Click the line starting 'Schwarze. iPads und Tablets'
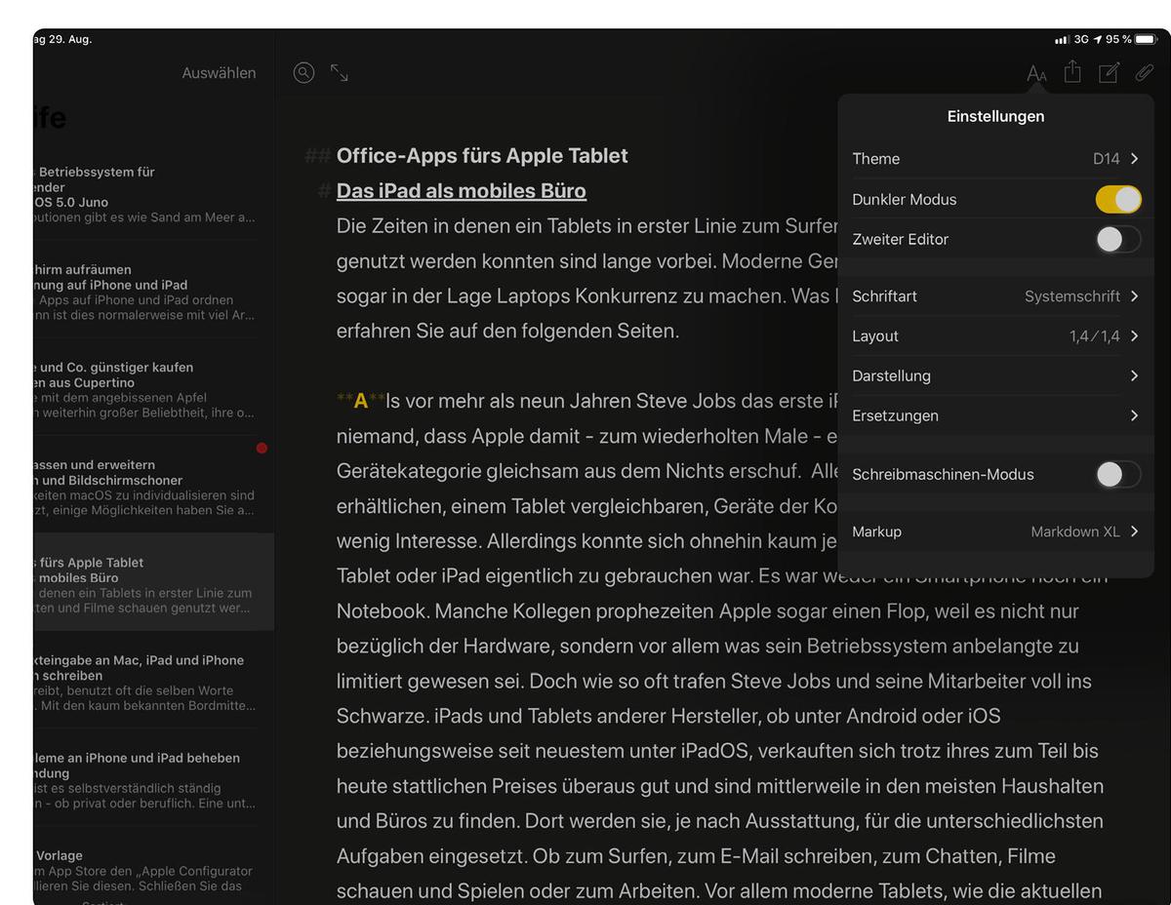 [668, 716]
